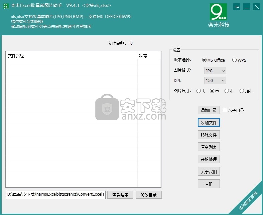The width and height of the screenshot is (263, 215).
Task: Click the 注册 register button
Action: click(209, 184)
